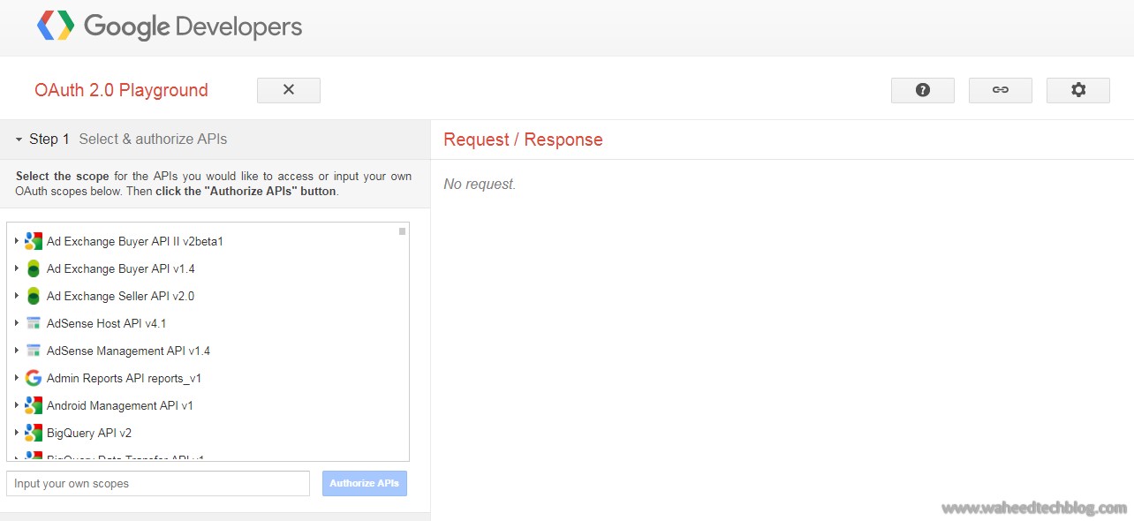Screen dimensions: 1134x521
Task: Close the OAuth Playground notice with the X
Action: (289, 89)
